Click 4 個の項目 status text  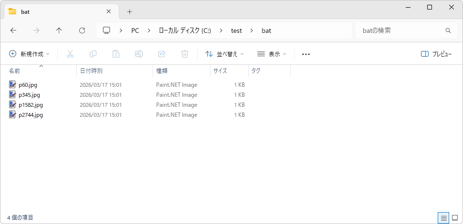[x=20, y=218]
